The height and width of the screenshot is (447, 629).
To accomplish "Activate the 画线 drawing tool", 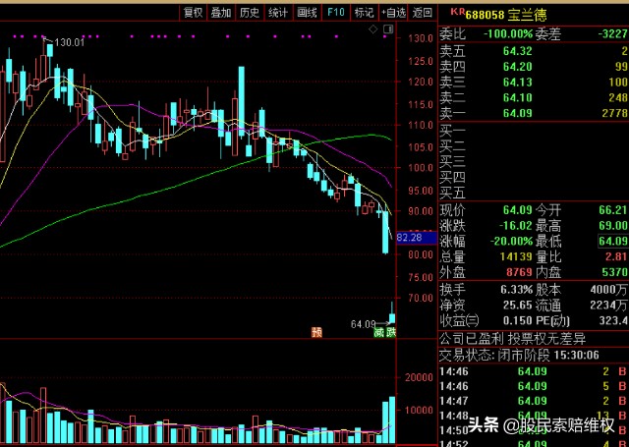I will coord(307,13).
